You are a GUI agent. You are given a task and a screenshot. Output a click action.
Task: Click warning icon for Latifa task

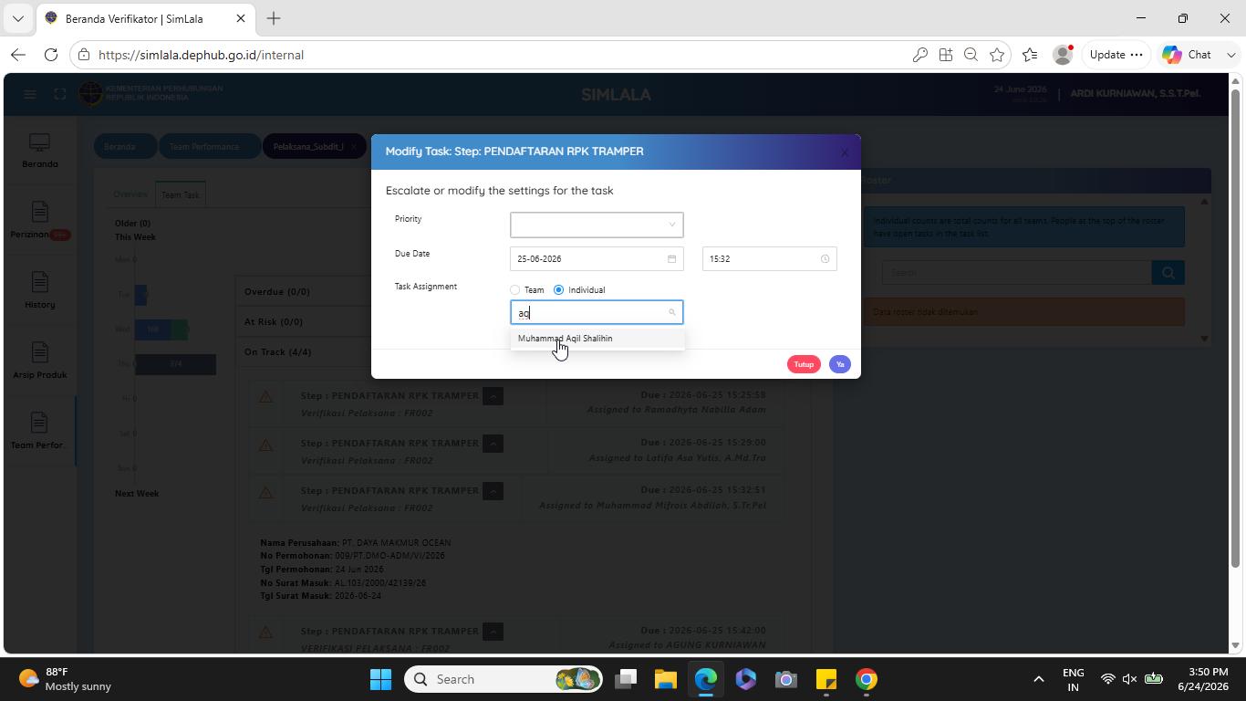[x=265, y=445]
